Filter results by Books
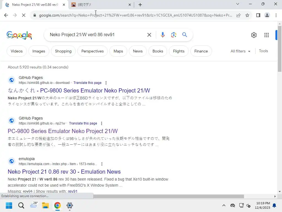 (x=158, y=51)
